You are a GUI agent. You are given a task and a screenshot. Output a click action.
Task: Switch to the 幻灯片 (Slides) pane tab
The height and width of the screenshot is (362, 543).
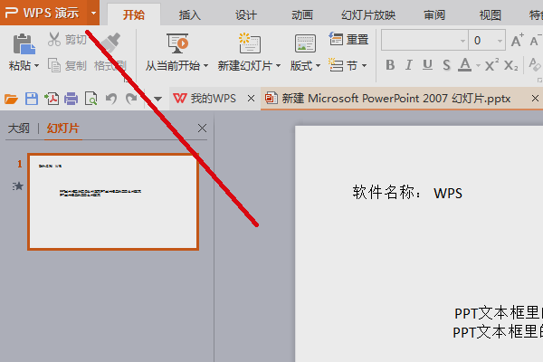63,129
